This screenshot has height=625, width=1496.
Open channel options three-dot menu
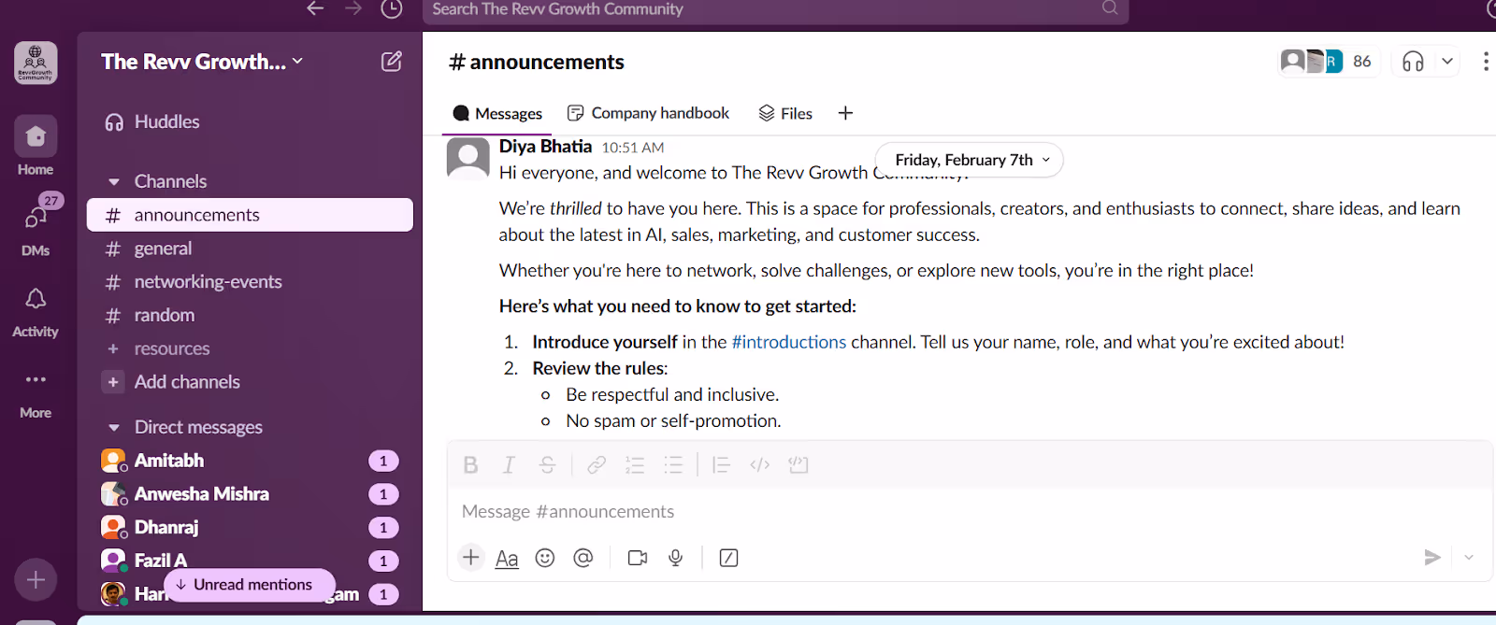point(1486,62)
